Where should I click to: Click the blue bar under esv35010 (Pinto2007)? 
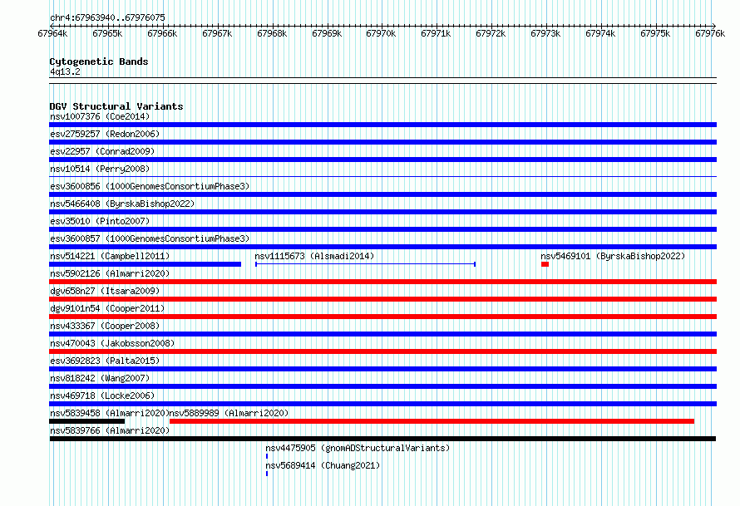tap(382, 229)
